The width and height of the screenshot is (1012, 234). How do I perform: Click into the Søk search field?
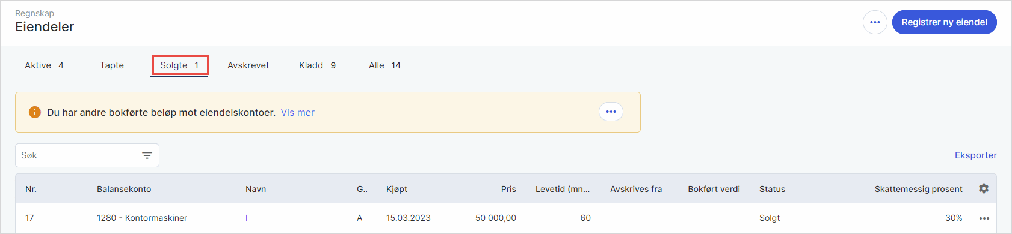click(75, 155)
